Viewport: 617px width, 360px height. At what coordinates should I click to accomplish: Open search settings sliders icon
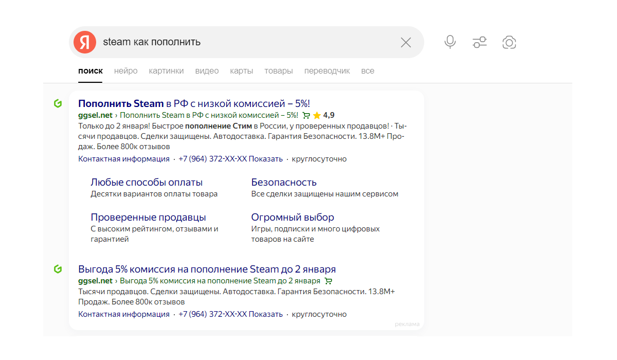coord(480,42)
